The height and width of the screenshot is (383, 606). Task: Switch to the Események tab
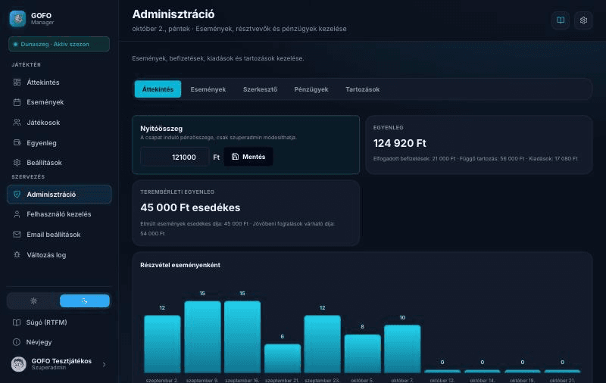[208, 89]
